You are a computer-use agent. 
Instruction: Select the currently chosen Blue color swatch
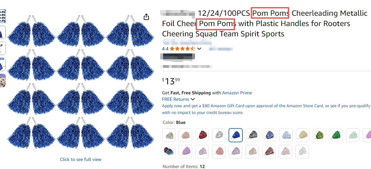click(236, 135)
